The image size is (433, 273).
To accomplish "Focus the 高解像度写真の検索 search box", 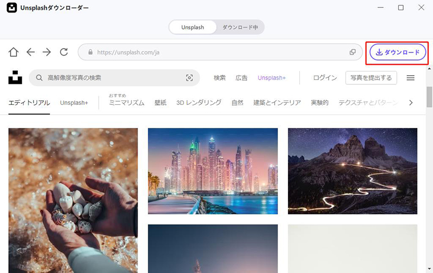I will pos(114,78).
